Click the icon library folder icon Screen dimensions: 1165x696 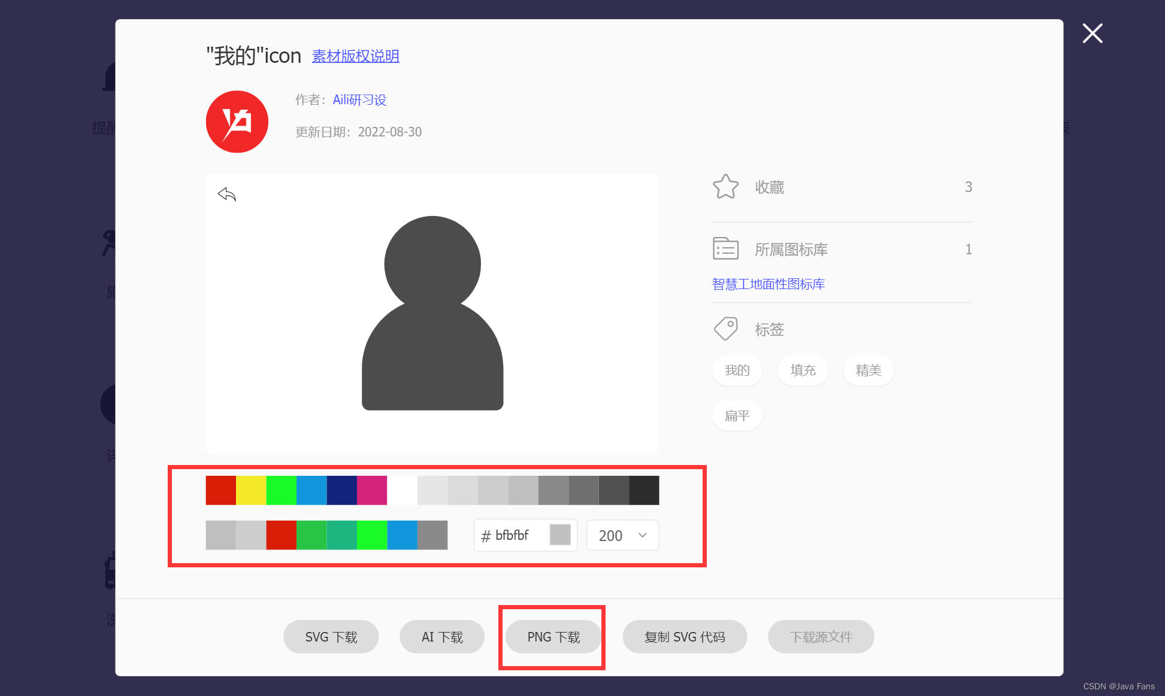click(725, 248)
